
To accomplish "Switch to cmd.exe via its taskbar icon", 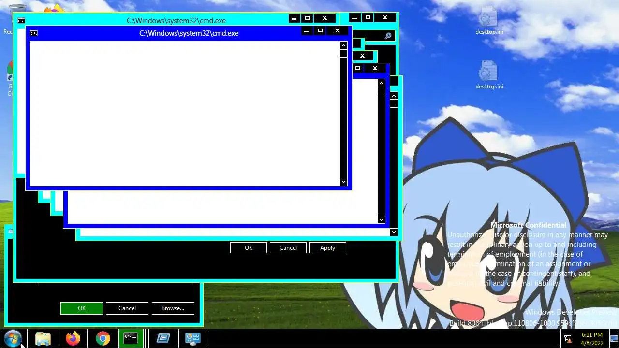I will click(x=131, y=338).
